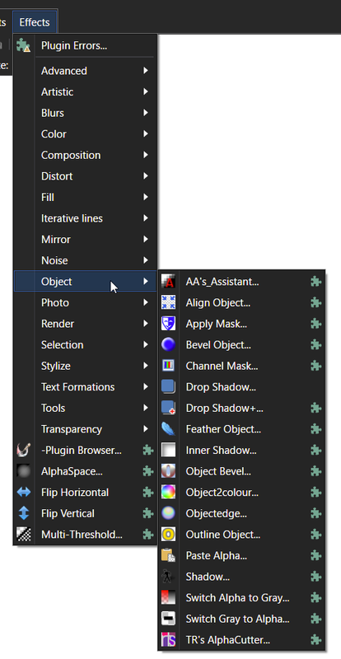Open the Effects menu
Image resolution: width=341 pixels, height=659 pixels.
point(35,22)
